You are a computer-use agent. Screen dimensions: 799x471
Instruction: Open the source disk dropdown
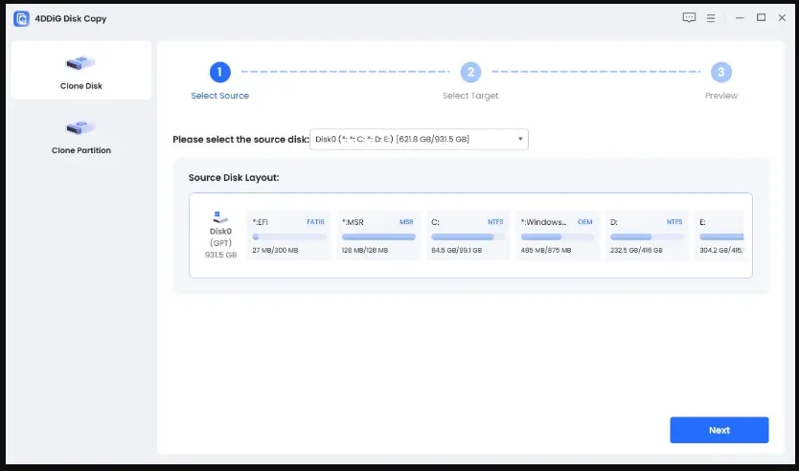pos(419,139)
